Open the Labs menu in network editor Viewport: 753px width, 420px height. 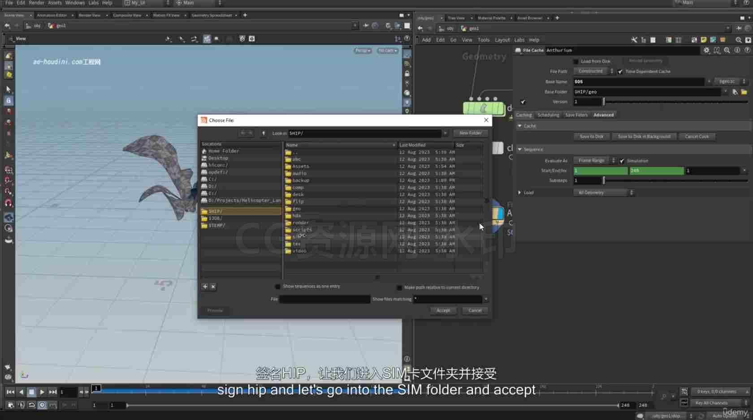[519, 40]
